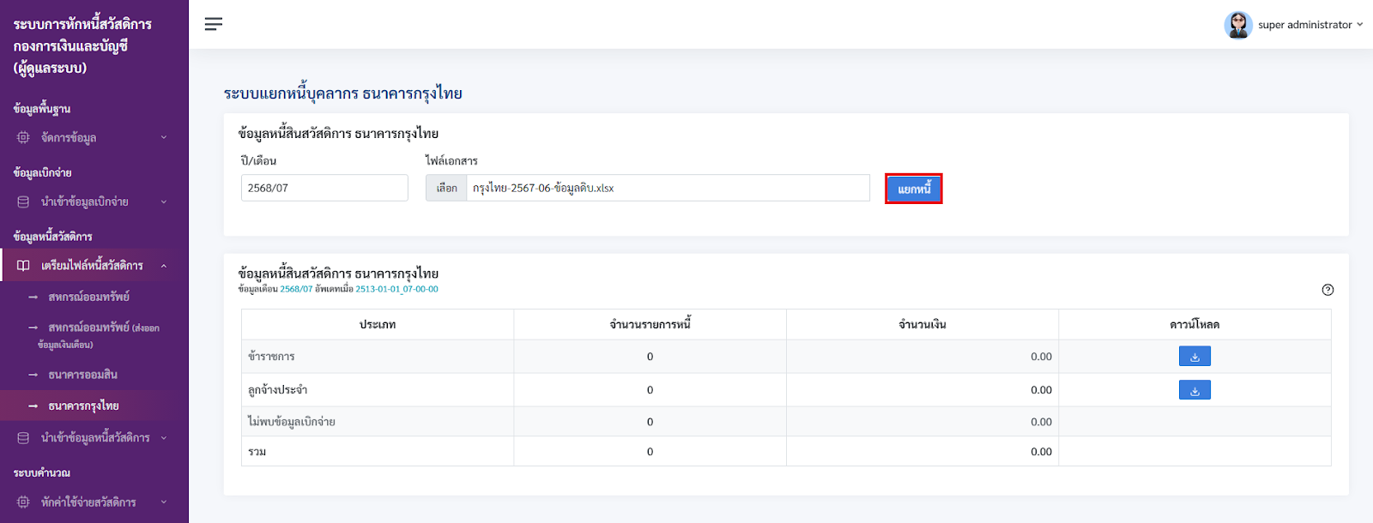The image size is (1373, 523).
Task: Open super administrator dropdown
Action: point(1359,25)
